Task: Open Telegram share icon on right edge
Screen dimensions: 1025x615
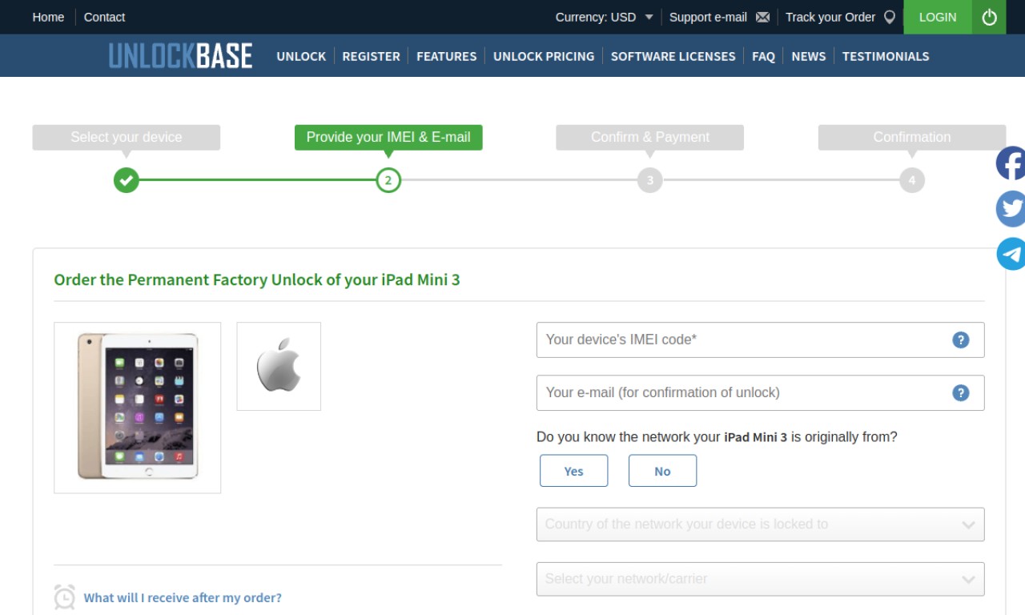Action: pos(1011,254)
